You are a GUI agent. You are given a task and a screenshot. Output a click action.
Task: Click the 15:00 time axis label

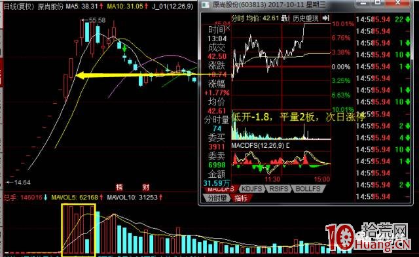[x=322, y=179]
